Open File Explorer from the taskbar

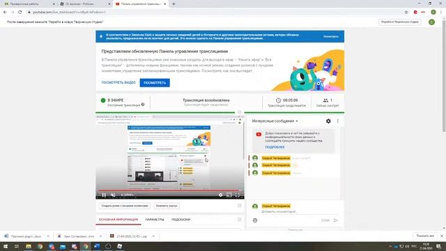tap(29, 246)
